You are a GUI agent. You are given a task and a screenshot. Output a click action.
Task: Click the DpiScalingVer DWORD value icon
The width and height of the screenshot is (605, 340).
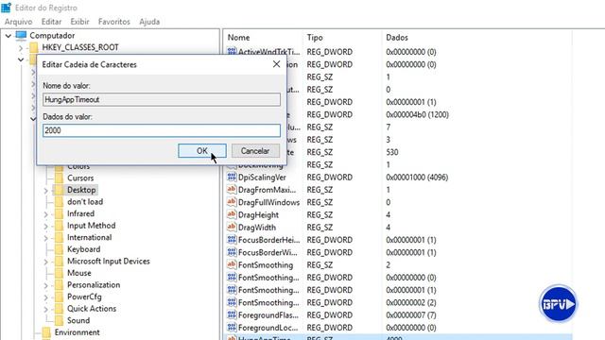(232, 177)
